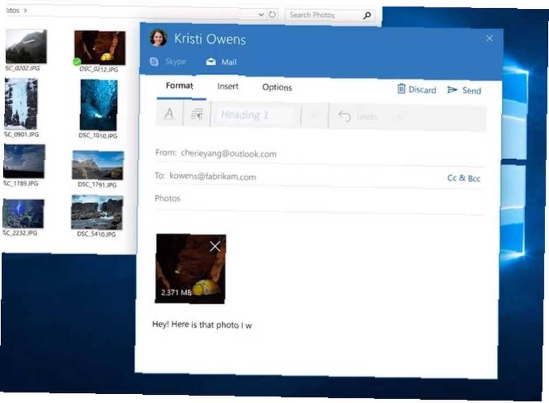This screenshot has height=403, width=549.
Task: Click the Explorer breadcrumb chevron
Action: (x=25, y=10)
